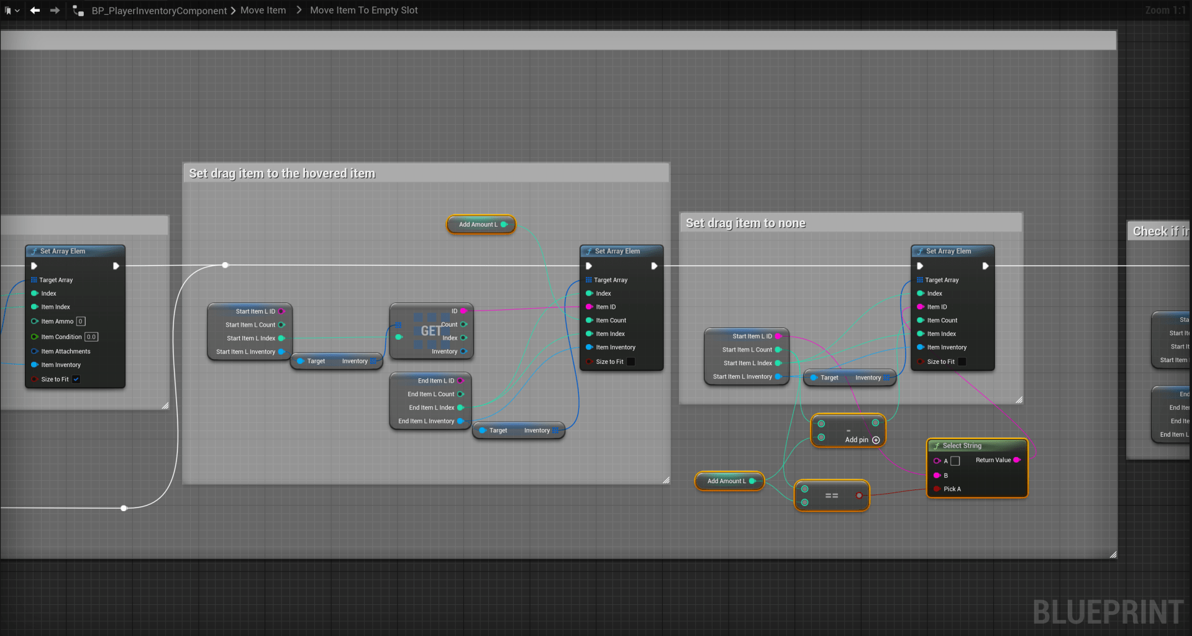1192x636 pixels.
Task: Click Start Item L Inventory pin in drag item none comment
Action: (778, 377)
